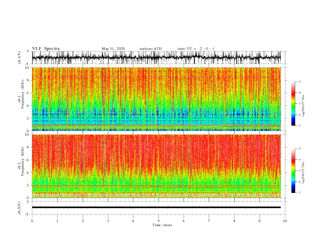This screenshot has height=248, width=321.
Task: Click the 'ch.1(V)' waveform axis label
Action: (x=19, y=58)
